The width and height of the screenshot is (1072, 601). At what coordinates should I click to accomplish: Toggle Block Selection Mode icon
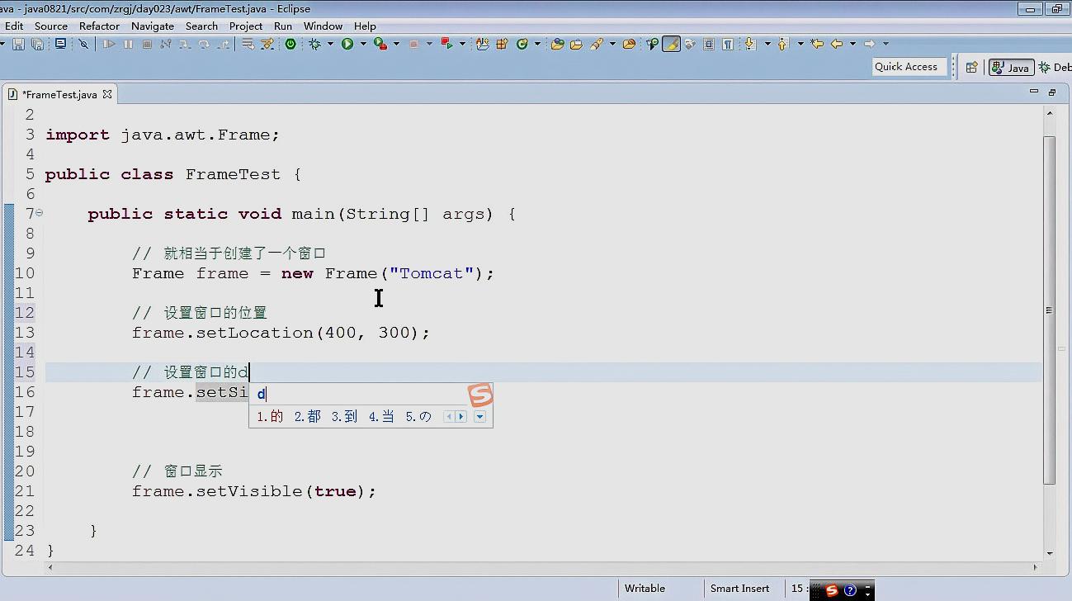coord(709,44)
